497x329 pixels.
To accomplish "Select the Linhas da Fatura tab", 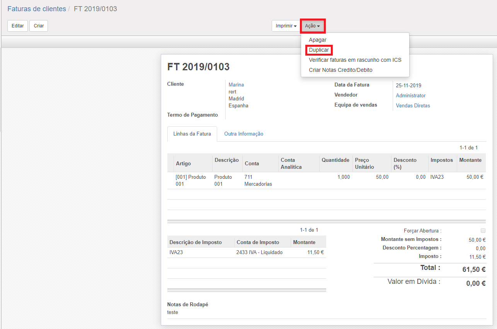I will (x=192, y=134).
